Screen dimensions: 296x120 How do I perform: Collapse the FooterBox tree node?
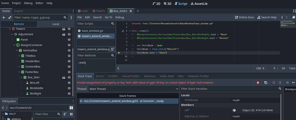19,72
